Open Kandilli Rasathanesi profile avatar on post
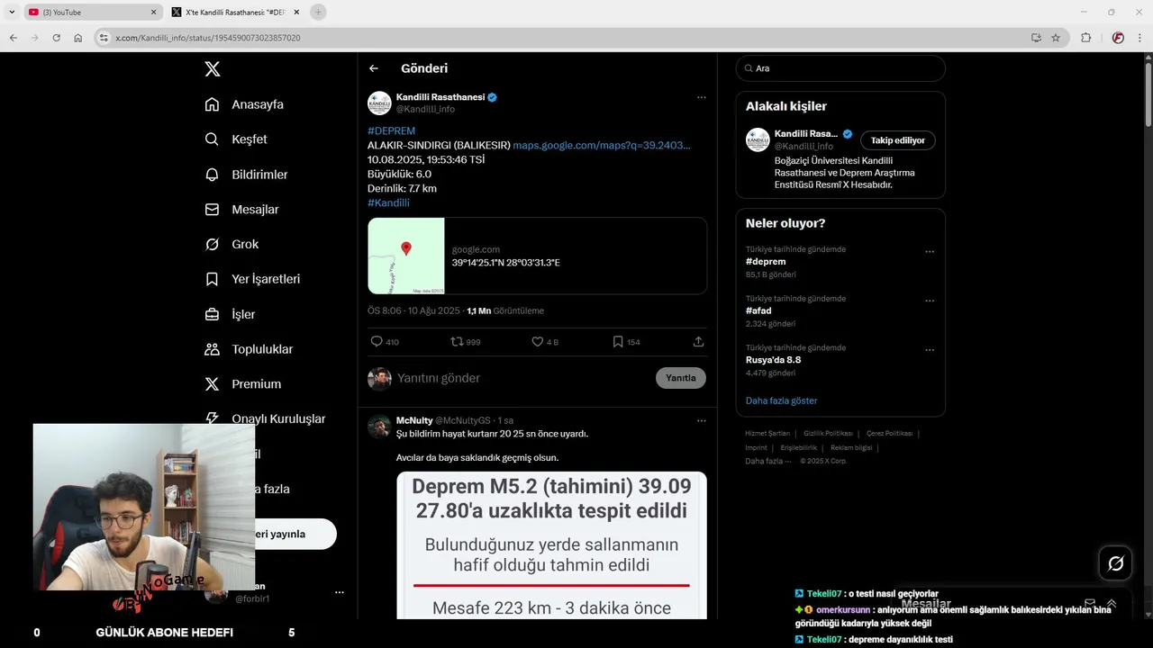This screenshot has width=1153, height=648. [379, 103]
